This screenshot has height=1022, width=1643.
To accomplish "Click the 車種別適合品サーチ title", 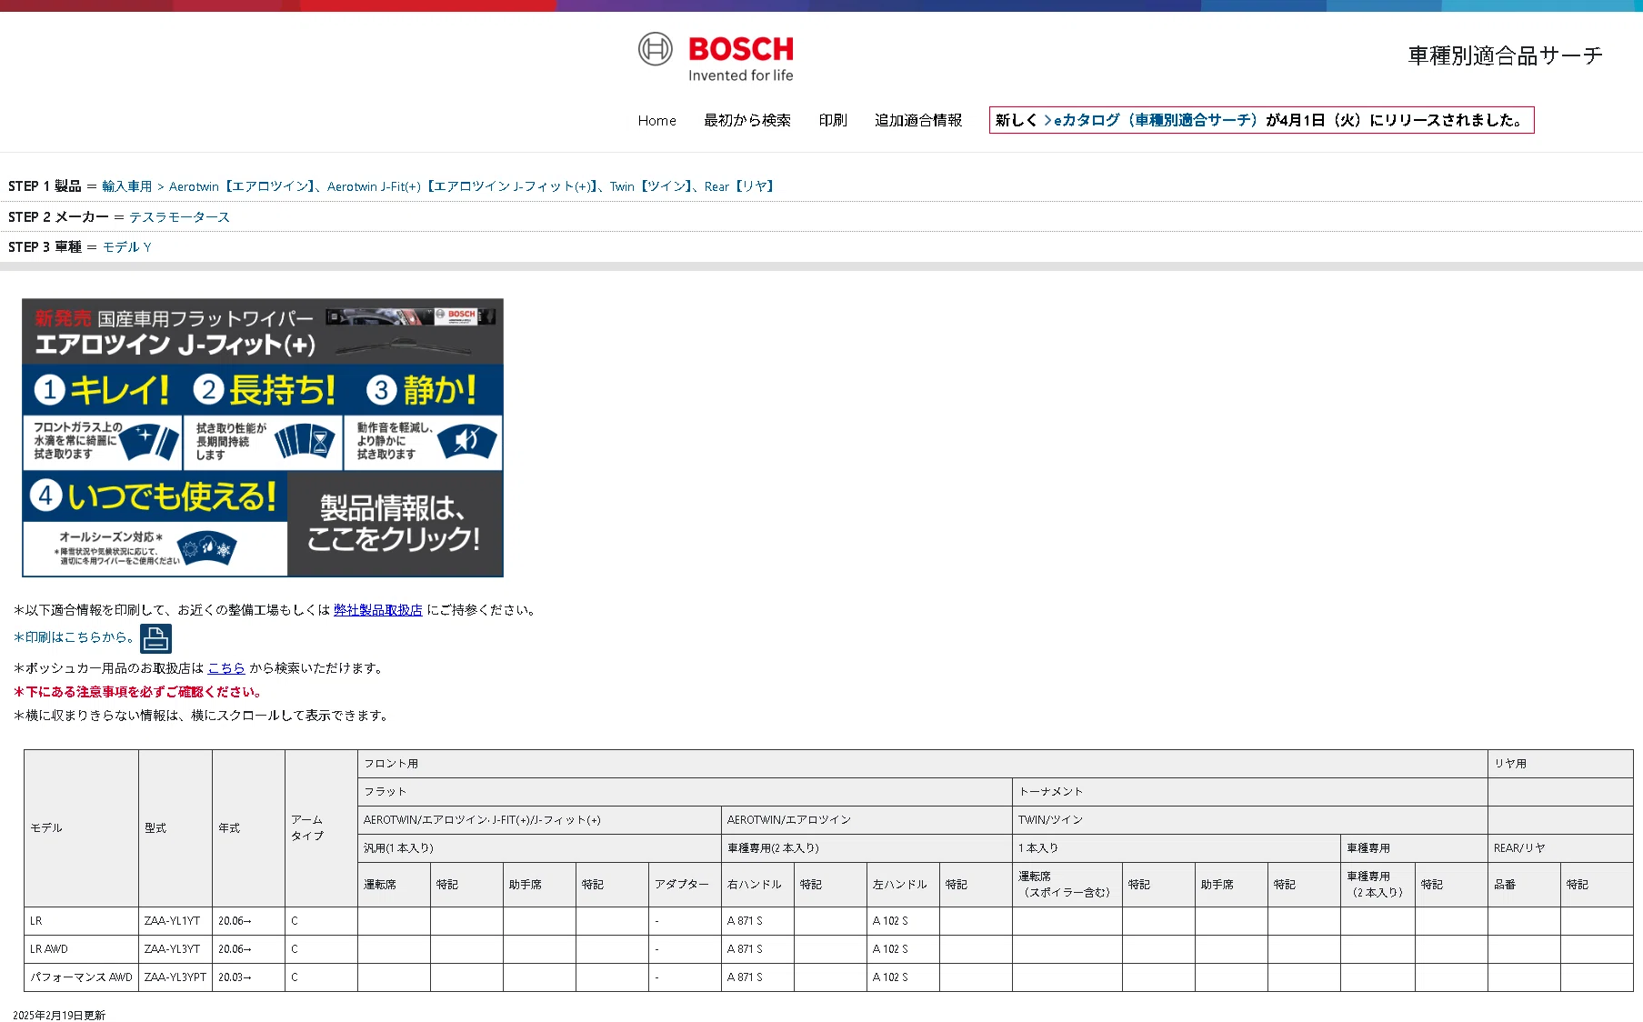I will pos(1505,56).
